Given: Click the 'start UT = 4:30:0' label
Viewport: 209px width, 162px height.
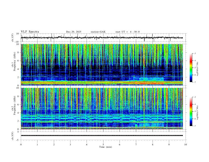Looking at the screenshot, I should click(127, 32).
